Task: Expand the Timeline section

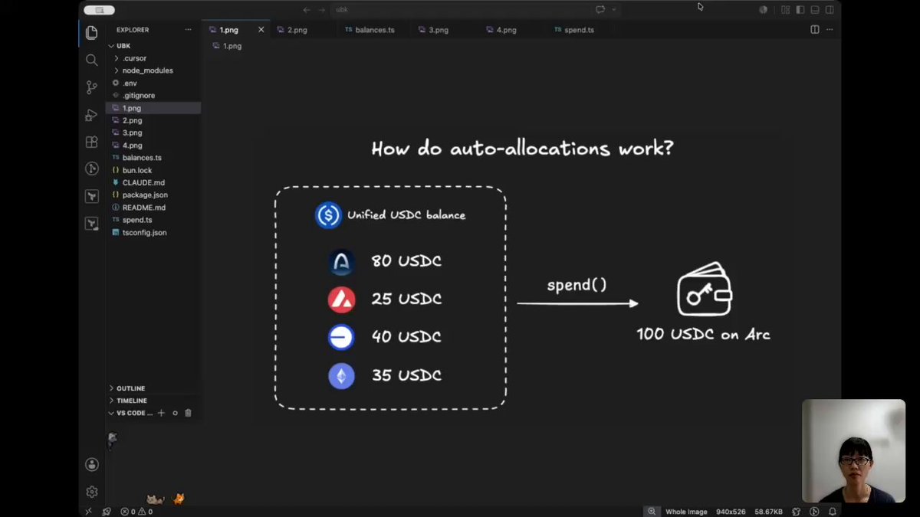Action: [153, 401]
